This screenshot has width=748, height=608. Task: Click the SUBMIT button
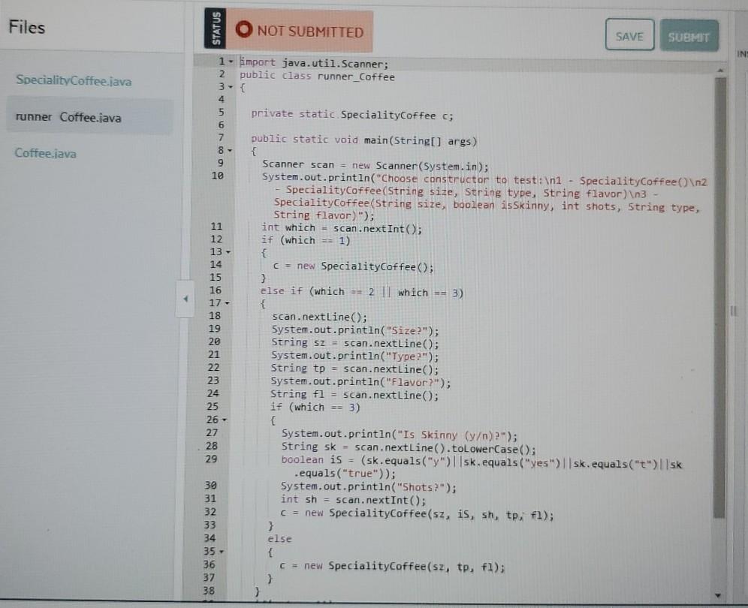(689, 36)
